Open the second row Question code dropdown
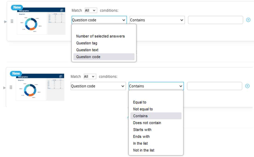This screenshot has width=254, height=157. point(98,86)
